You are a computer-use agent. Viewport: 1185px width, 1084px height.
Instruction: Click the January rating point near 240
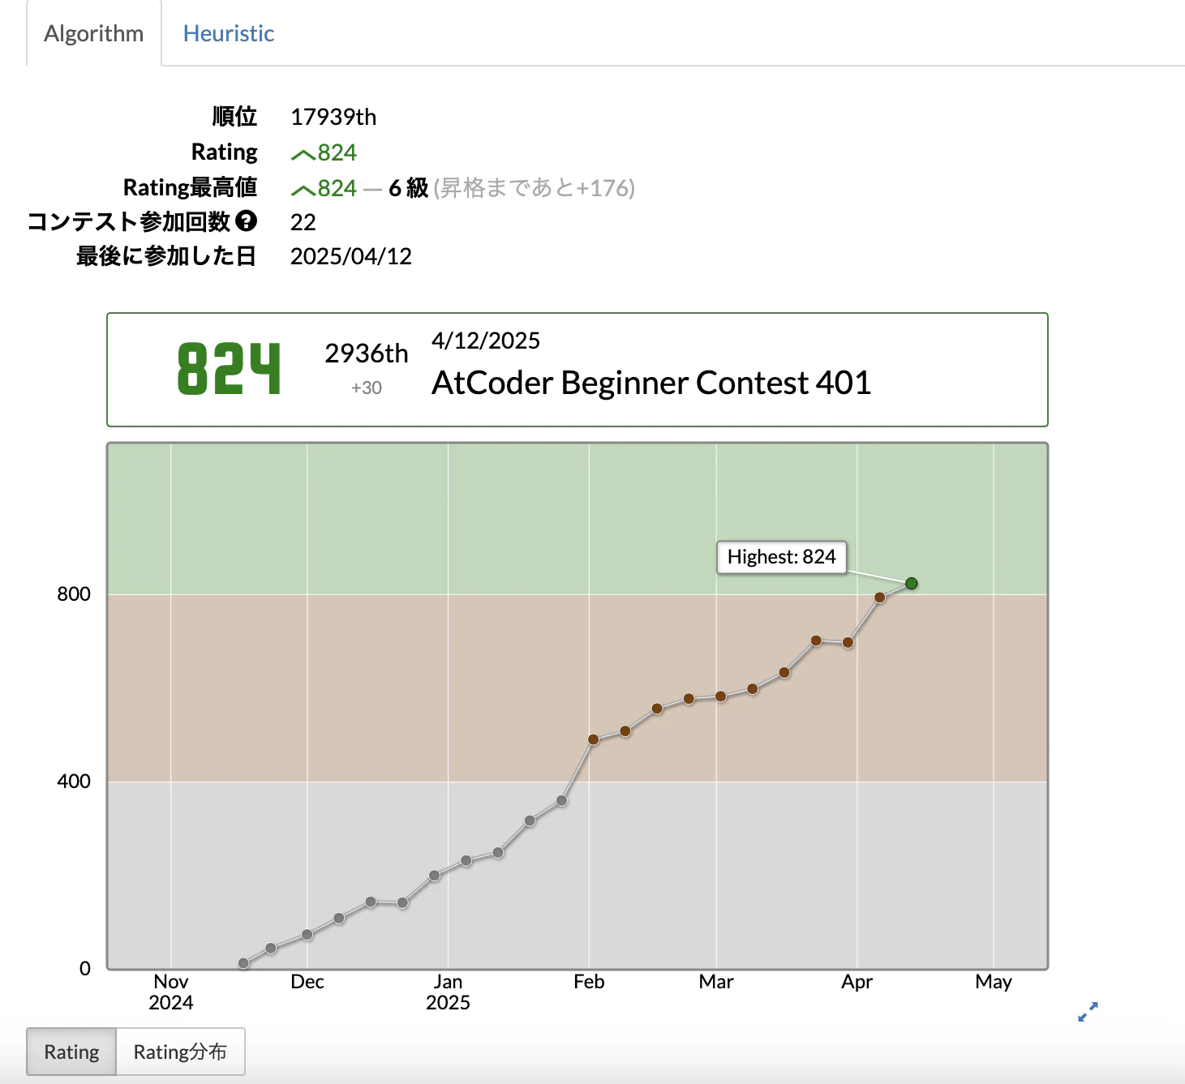pyautogui.click(x=498, y=852)
